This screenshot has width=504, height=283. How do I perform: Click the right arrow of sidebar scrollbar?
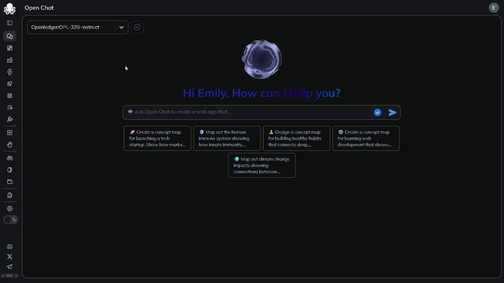17,276
